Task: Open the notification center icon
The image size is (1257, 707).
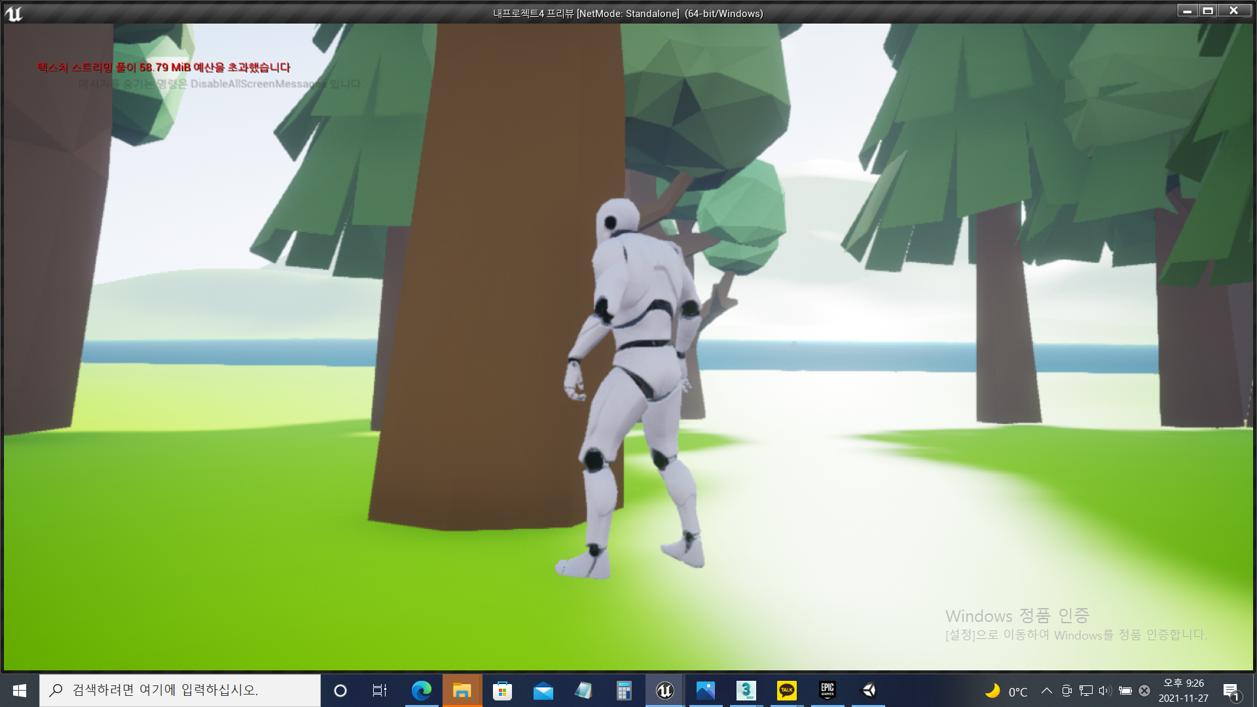Action: pos(1231,691)
